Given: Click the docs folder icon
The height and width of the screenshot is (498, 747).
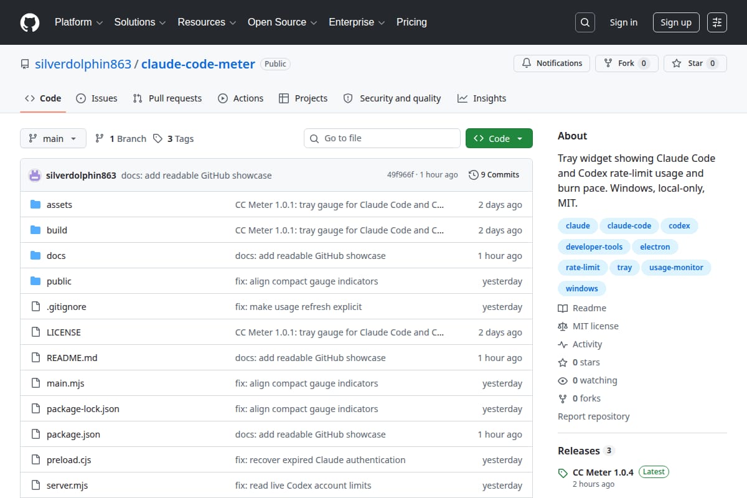Looking at the screenshot, I should coord(35,256).
